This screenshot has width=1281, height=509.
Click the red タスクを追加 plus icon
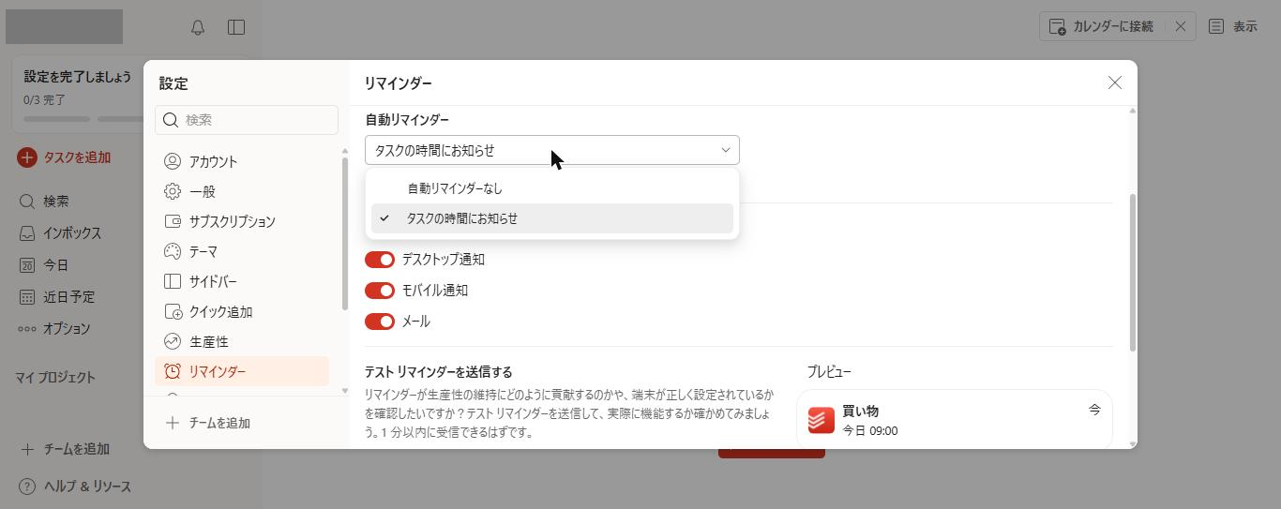[x=27, y=157]
